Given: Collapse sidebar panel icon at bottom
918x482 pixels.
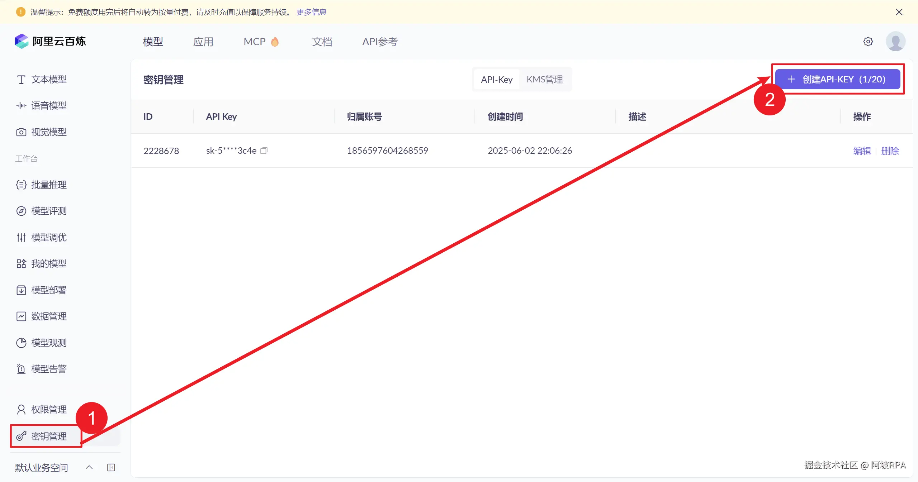Looking at the screenshot, I should [x=111, y=467].
